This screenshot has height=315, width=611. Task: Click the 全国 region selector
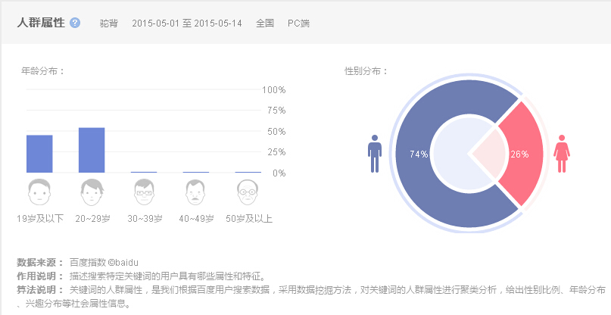point(265,23)
